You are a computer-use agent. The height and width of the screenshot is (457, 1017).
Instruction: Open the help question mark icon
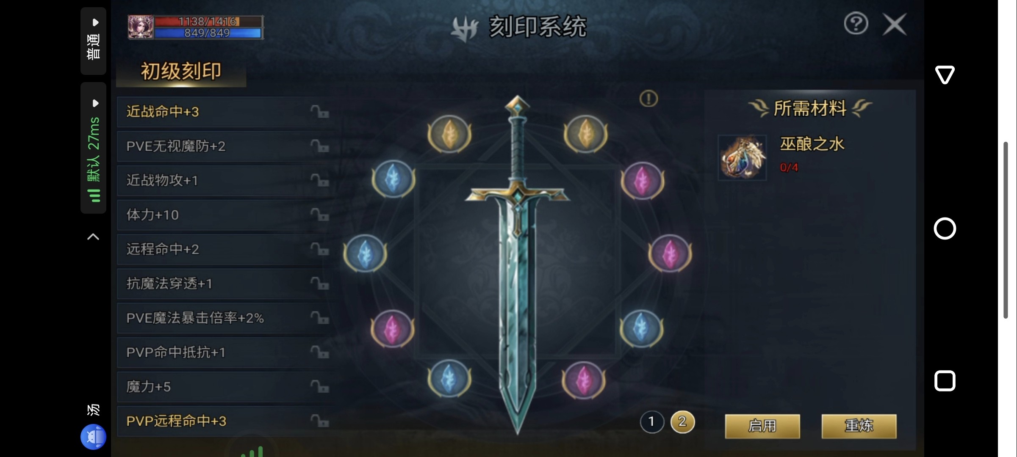click(x=856, y=24)
